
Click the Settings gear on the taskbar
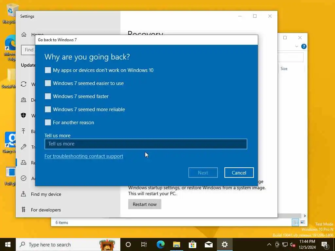(x=224, y=244)
